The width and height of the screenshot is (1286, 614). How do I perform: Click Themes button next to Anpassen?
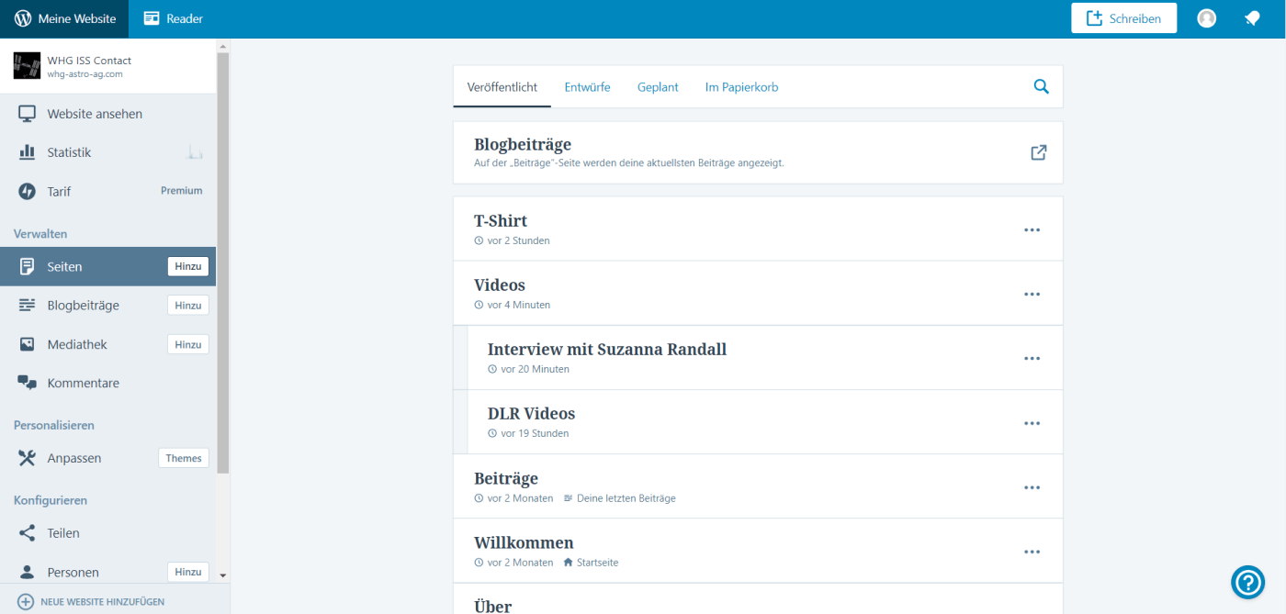(x=183, y=458)
